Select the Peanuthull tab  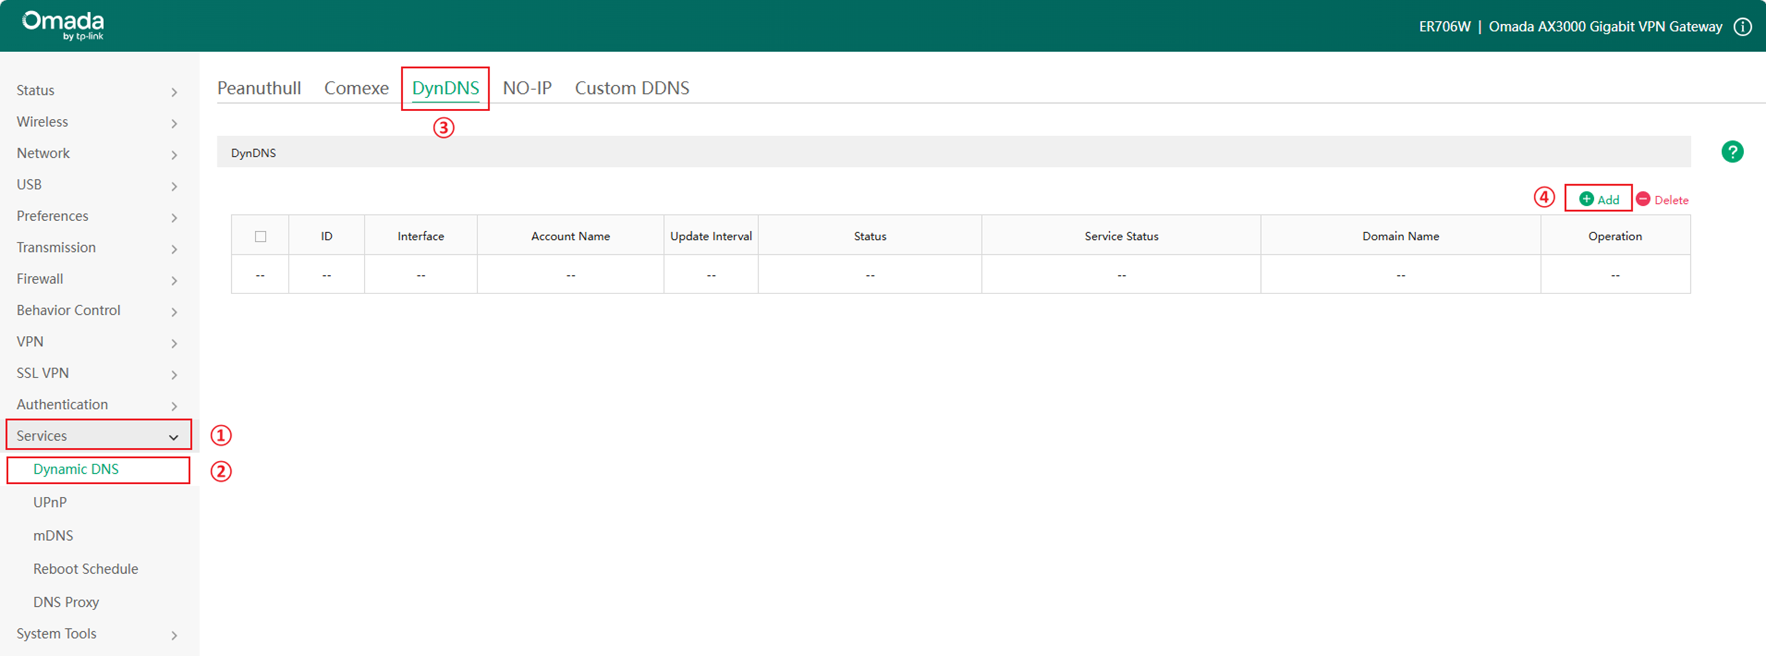point(258,87)
